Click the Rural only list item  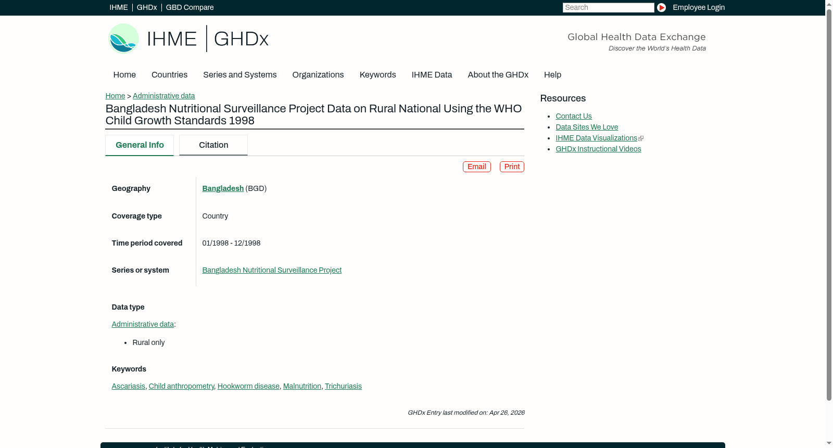point(148,342)
